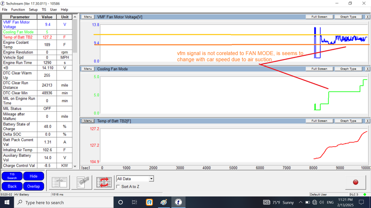
Task: Open the Function menu
Action: (18, 9)
